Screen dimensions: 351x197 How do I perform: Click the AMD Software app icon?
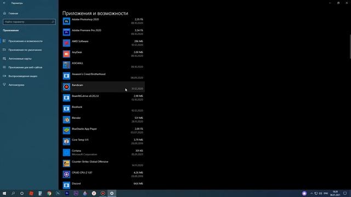pyautogui.click(x=66, y=43)
